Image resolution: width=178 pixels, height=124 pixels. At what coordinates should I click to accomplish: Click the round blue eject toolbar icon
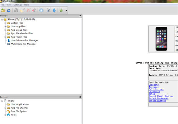pyautogui.click(x=41, y=10)
